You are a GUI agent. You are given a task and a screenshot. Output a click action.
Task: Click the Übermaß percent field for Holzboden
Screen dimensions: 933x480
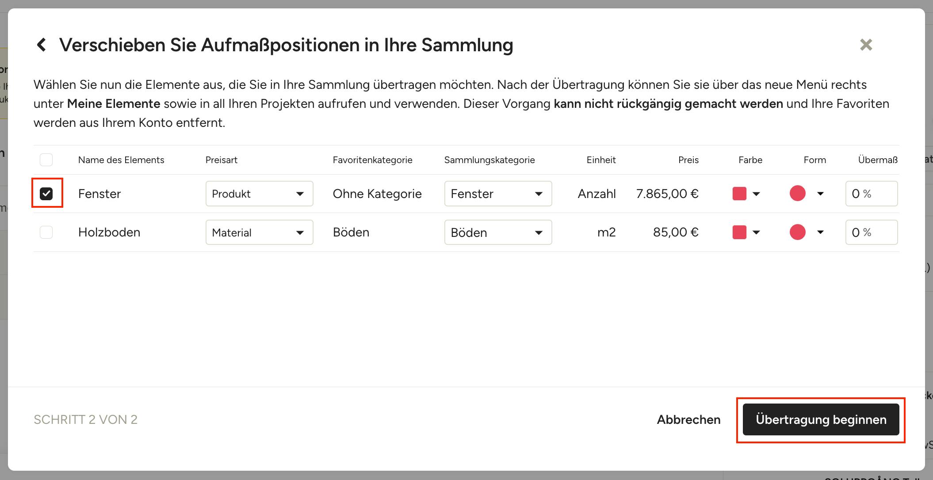pos(872,232)
